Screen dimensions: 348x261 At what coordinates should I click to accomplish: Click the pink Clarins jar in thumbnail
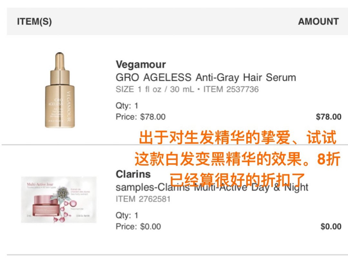point(44,206)
